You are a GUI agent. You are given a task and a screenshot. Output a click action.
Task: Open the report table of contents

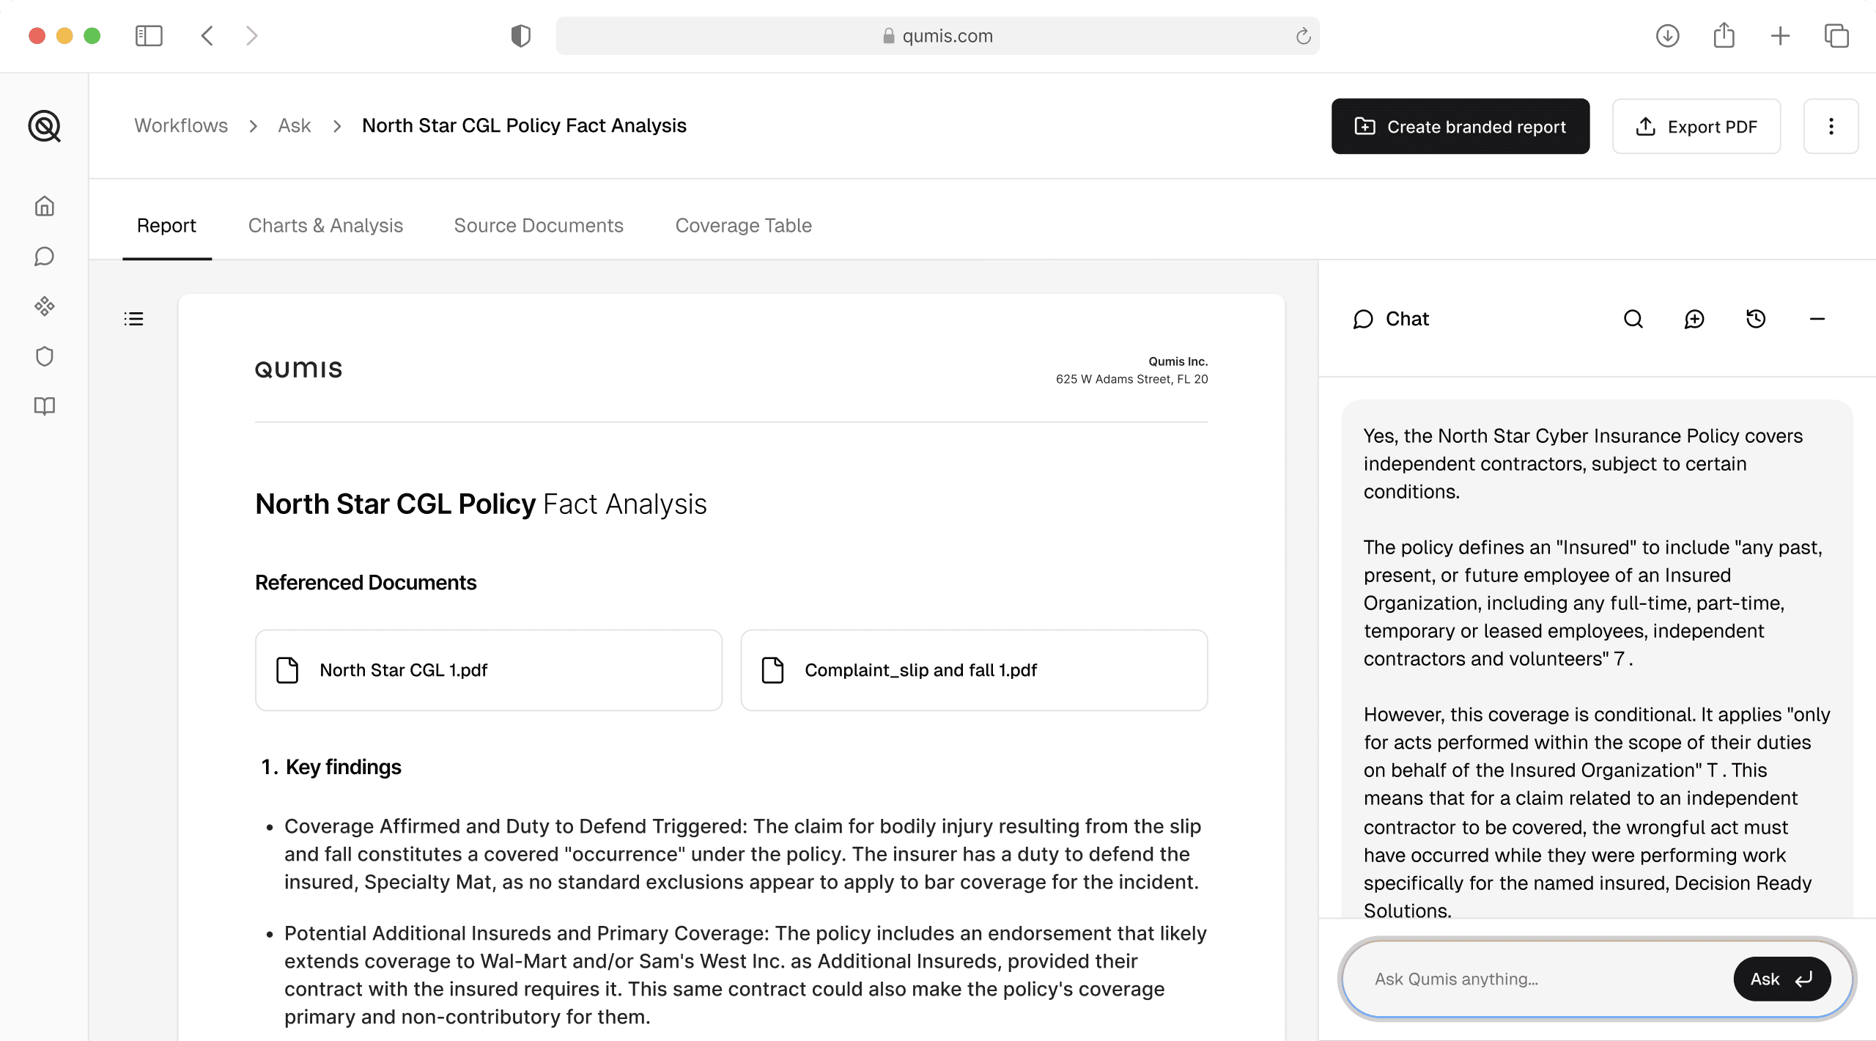[x=133, y=318]
